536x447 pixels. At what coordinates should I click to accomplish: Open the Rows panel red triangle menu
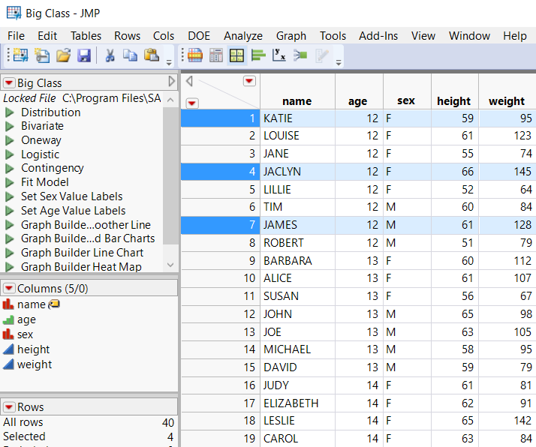(x=9, y=407)
